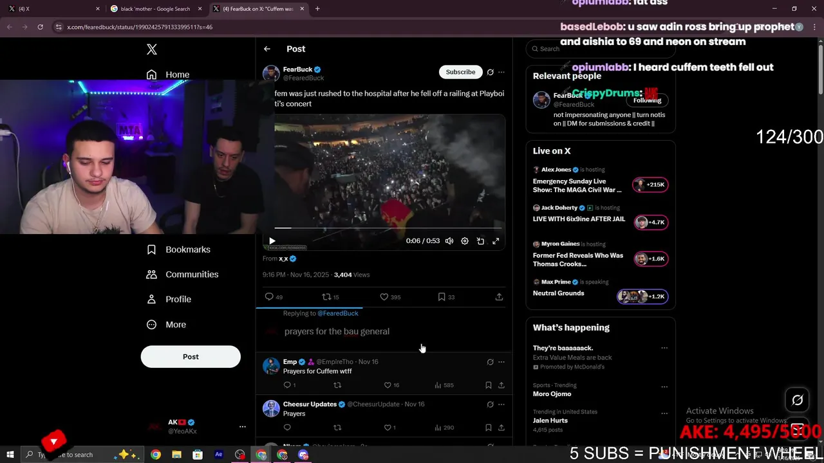Click Following button for FearBuck
824x463 pixels.
[648, 100]
